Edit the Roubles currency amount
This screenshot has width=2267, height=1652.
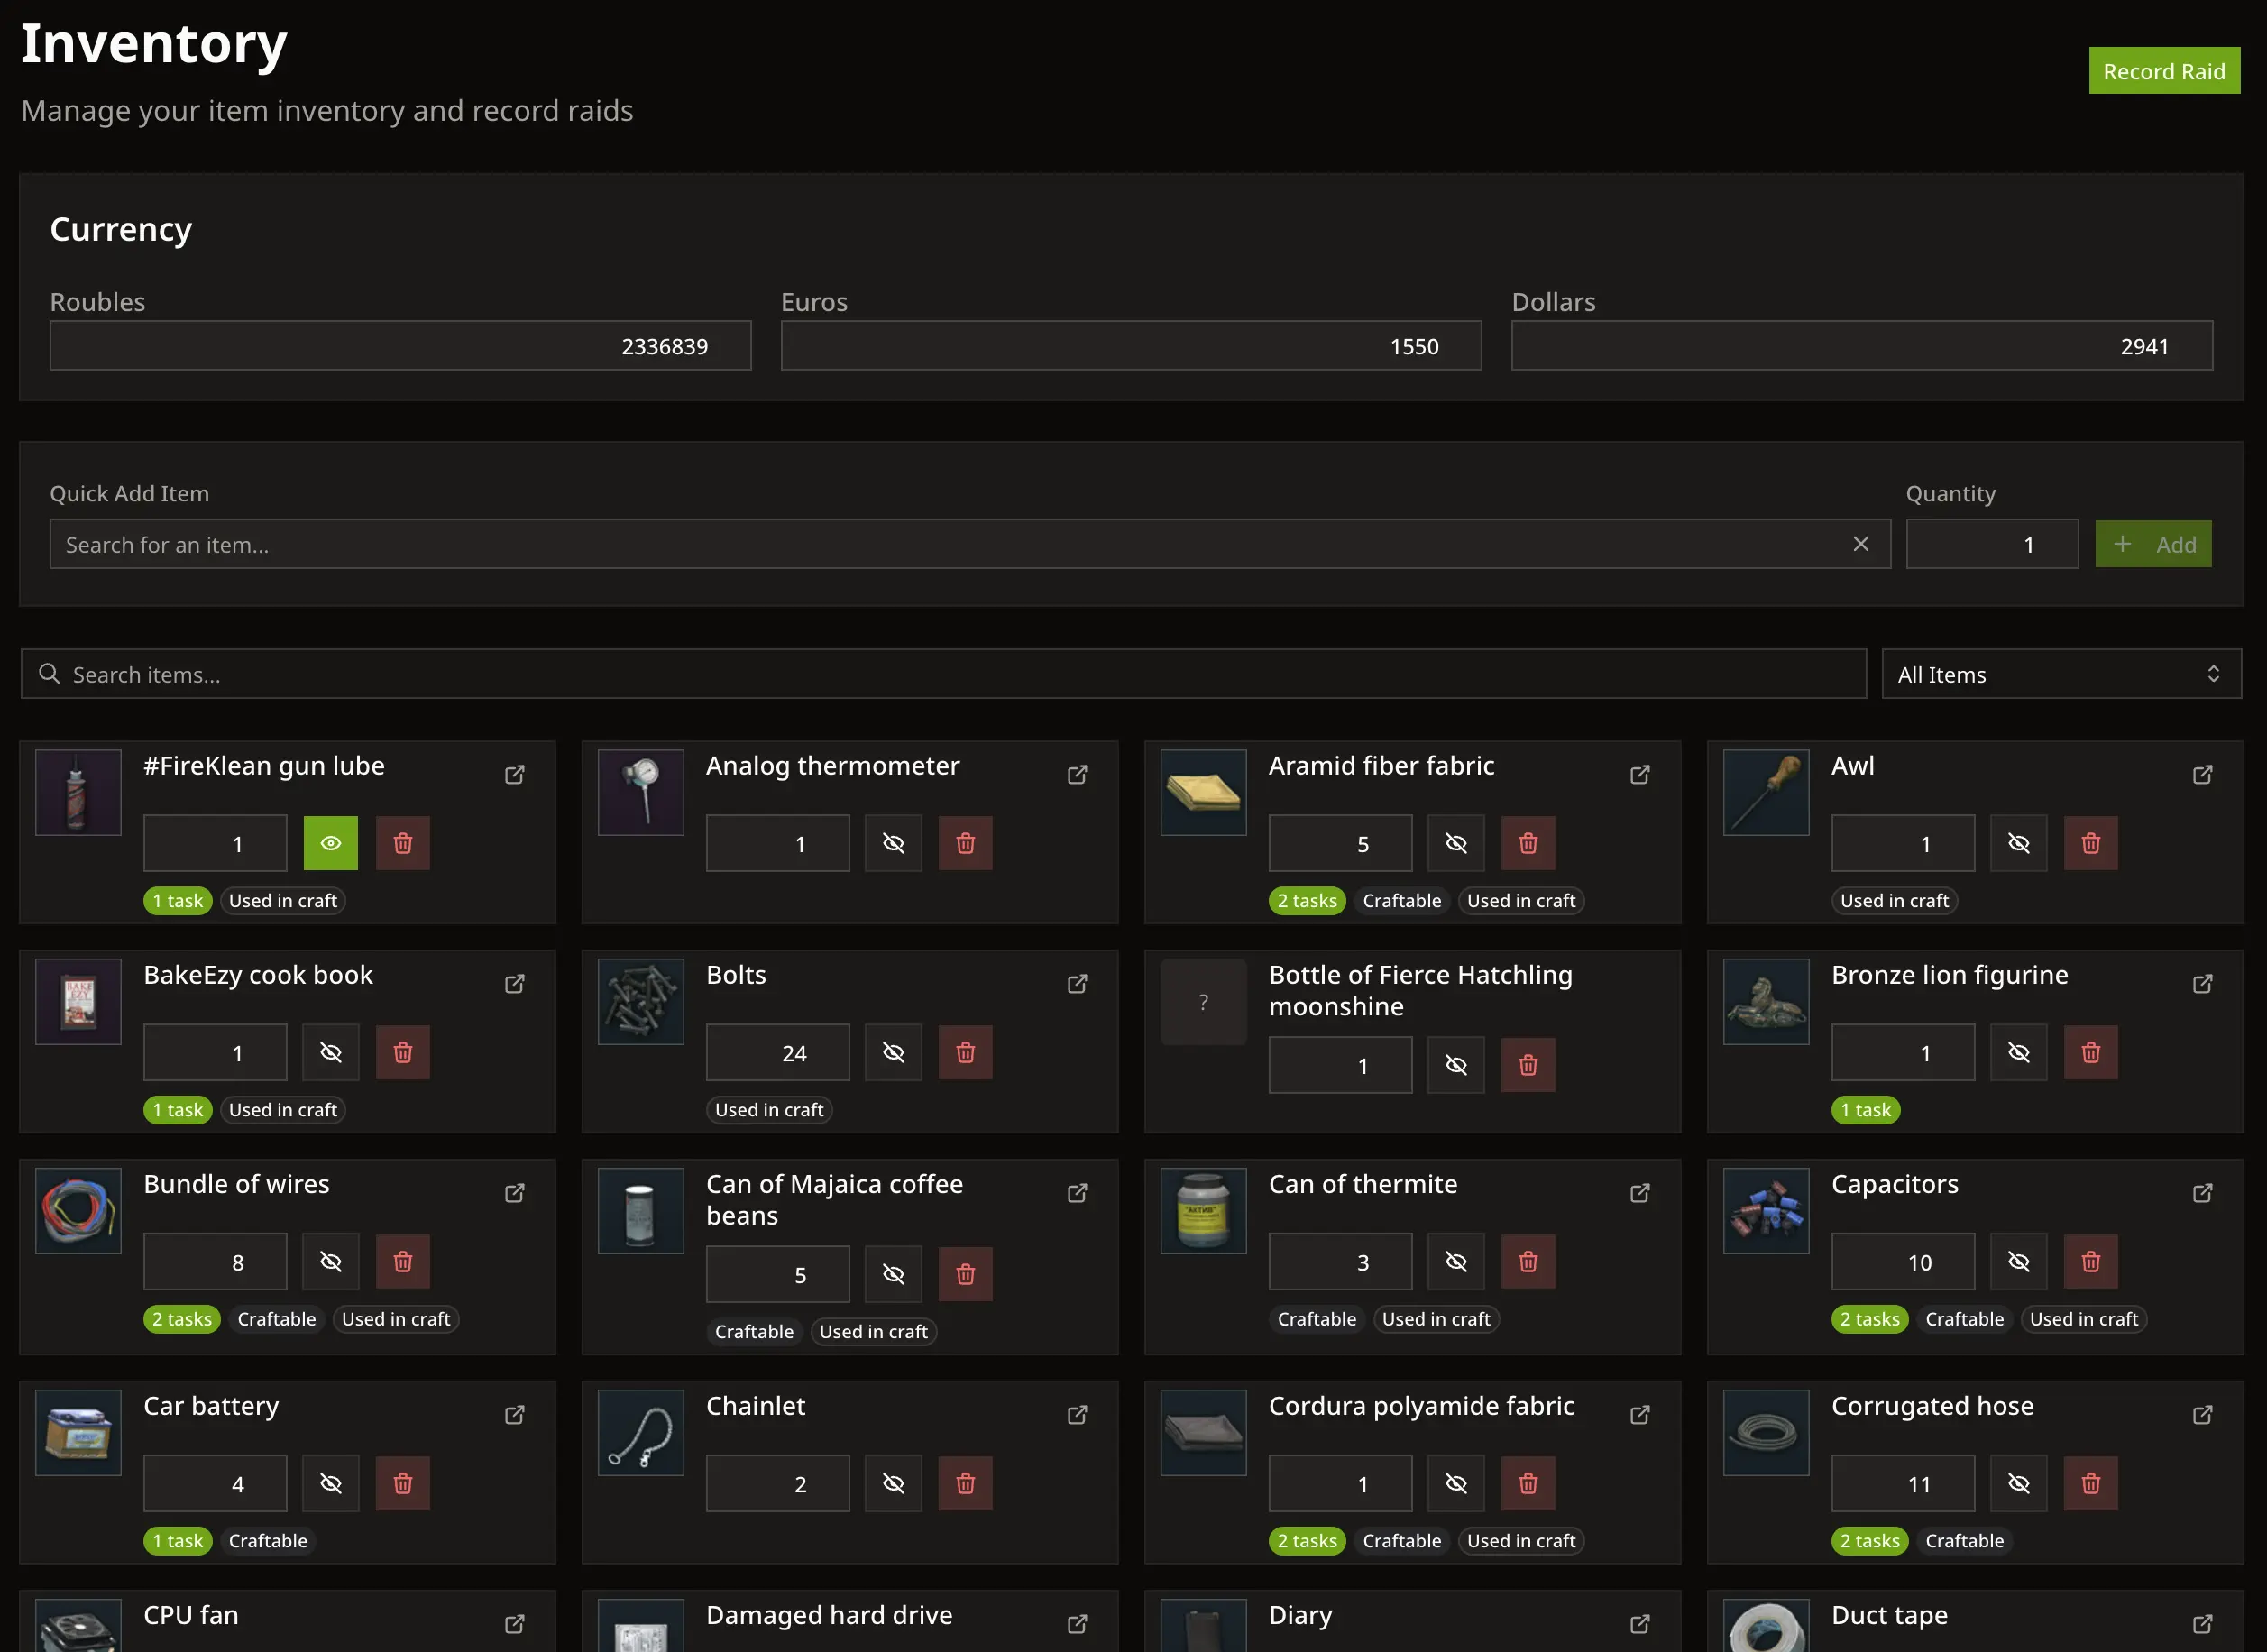(400, 345)
